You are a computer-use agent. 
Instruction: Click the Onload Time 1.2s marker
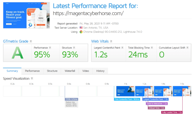pos(156,108)
